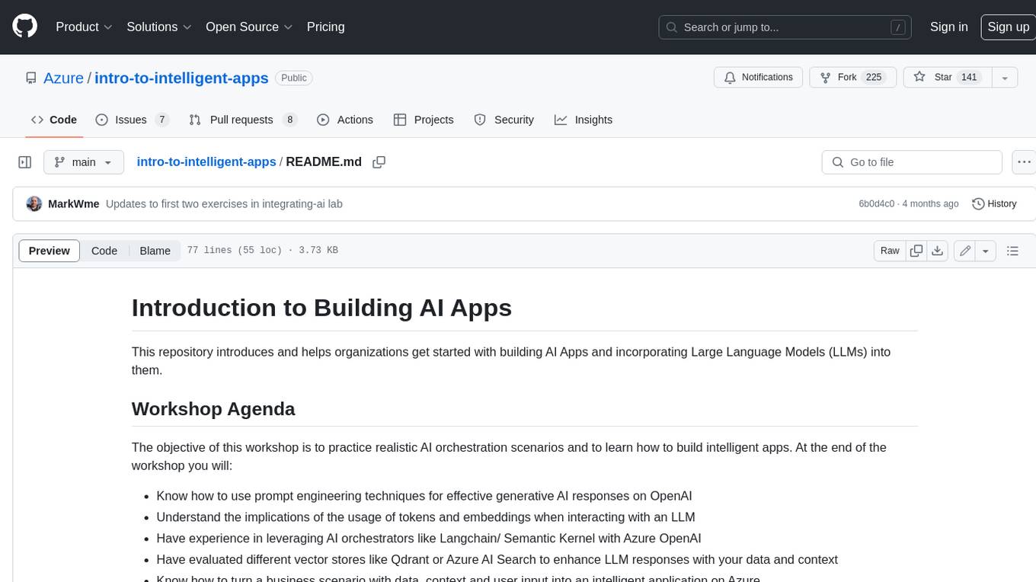Select the Code view
This screenshot has height=582, width=1036.
click(x=104, y=251)
